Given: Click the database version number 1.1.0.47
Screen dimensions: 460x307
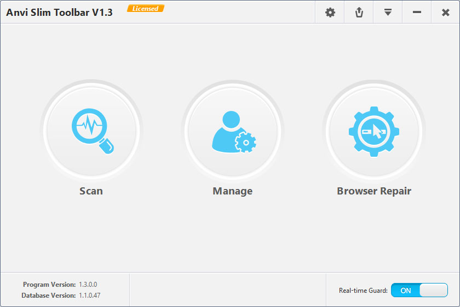Looking at the screenshot, I should (x=89, y=296).
